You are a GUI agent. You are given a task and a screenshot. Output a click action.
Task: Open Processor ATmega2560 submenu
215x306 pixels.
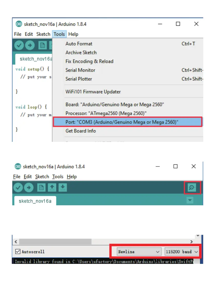(x=128, y=113)
